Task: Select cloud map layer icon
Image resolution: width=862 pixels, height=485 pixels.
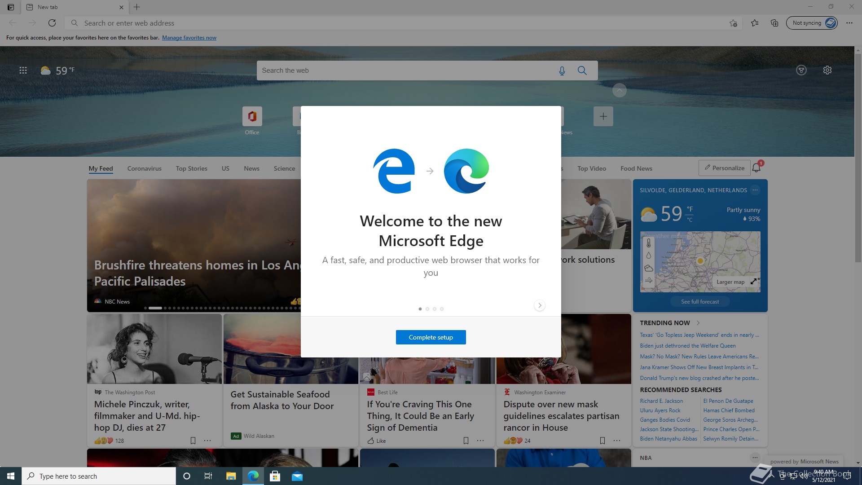Action: [x=648, y=268]
